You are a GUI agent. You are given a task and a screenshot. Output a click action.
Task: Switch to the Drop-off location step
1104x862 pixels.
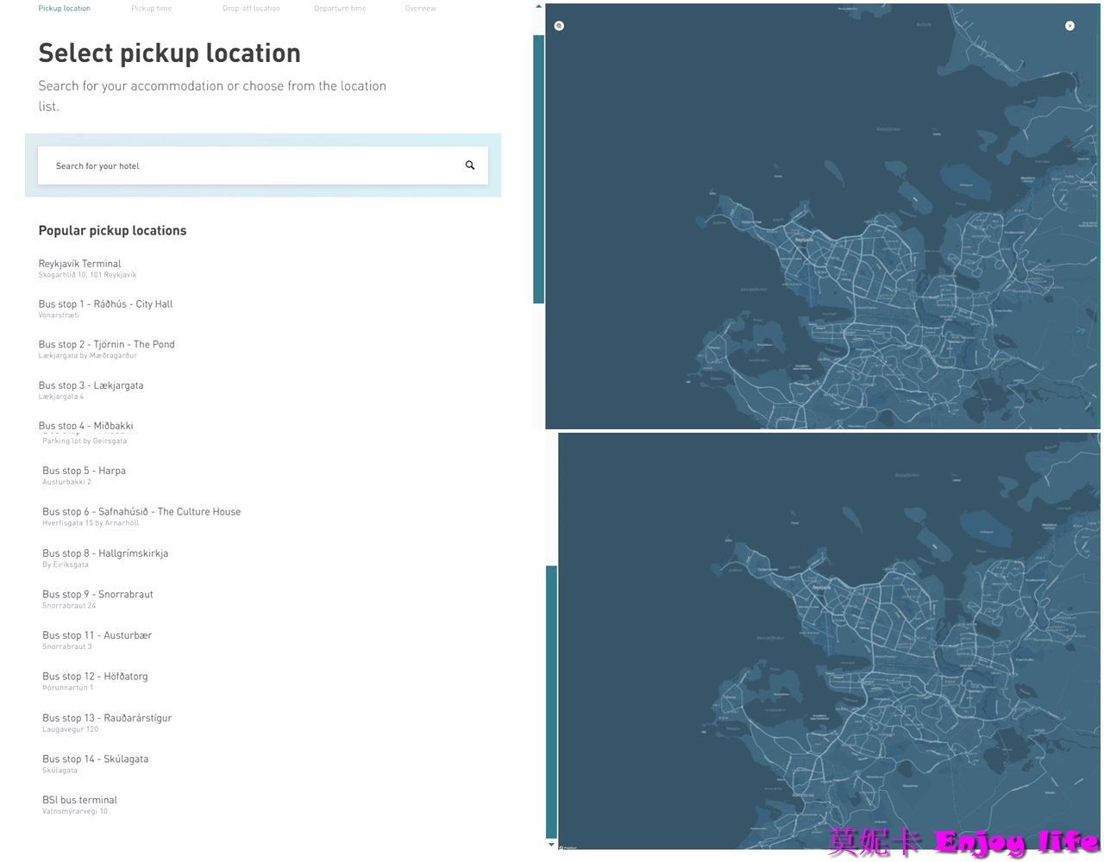pyautogui.click(x=251, y=9)
